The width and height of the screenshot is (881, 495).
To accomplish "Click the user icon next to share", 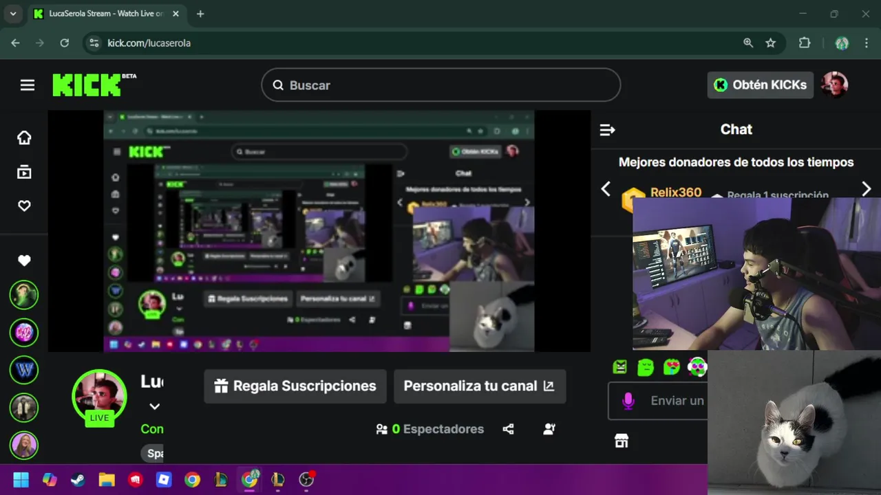I will (549, 429).
